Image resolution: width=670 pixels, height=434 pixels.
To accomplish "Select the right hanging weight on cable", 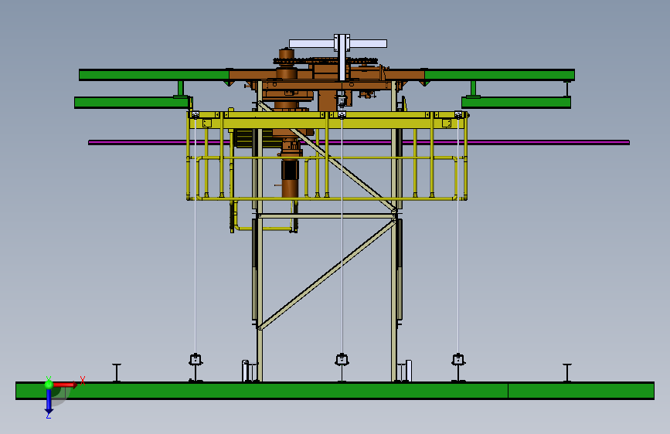I will (x=458, y=360).
